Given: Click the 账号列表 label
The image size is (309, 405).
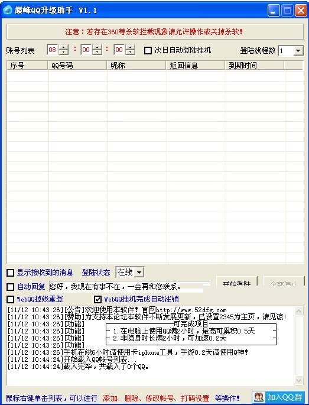Looking at the screenshot, I should coord(20,51).
